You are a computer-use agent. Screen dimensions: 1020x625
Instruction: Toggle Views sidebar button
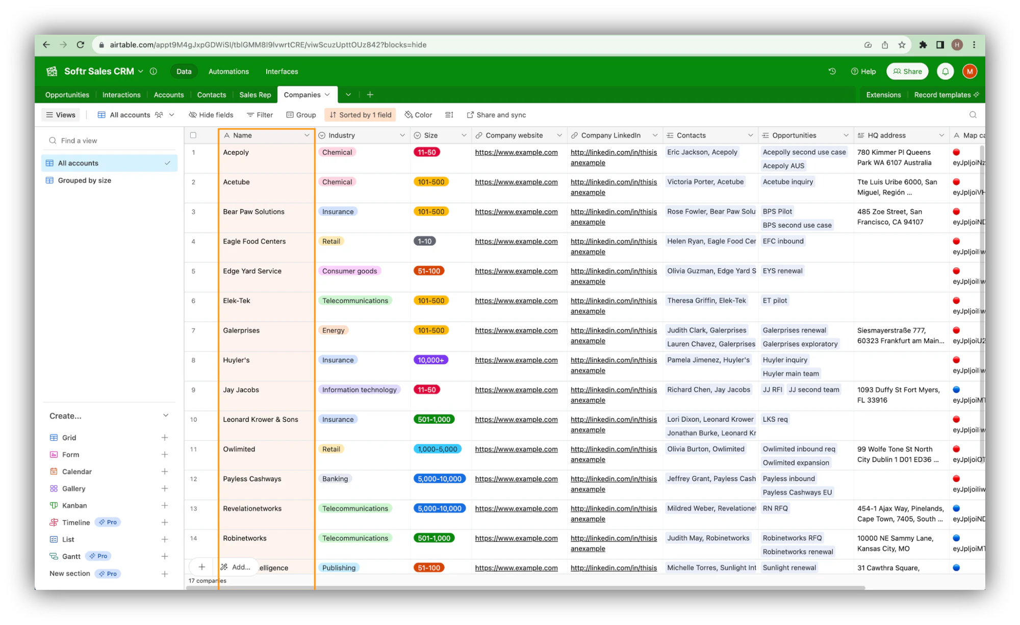click(x=61, y=115)
